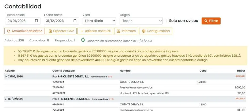The image size is (251, 111).
Task: Click the 121,00 debit amount
Action: [203, 105]
